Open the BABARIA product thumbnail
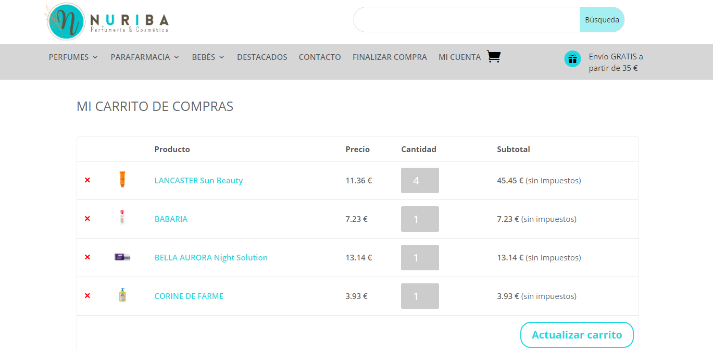 (x=122, y=218)
